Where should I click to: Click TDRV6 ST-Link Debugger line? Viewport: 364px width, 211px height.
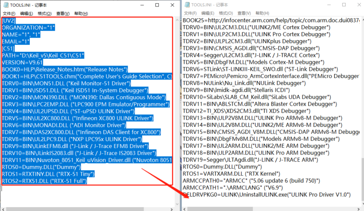coord(260,69)
